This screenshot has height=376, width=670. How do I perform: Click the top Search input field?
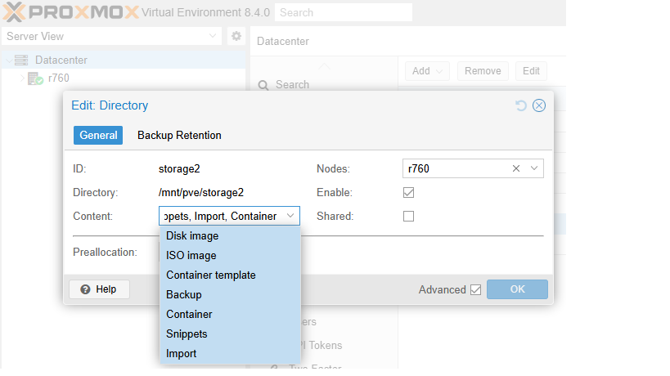pos(344,12)
